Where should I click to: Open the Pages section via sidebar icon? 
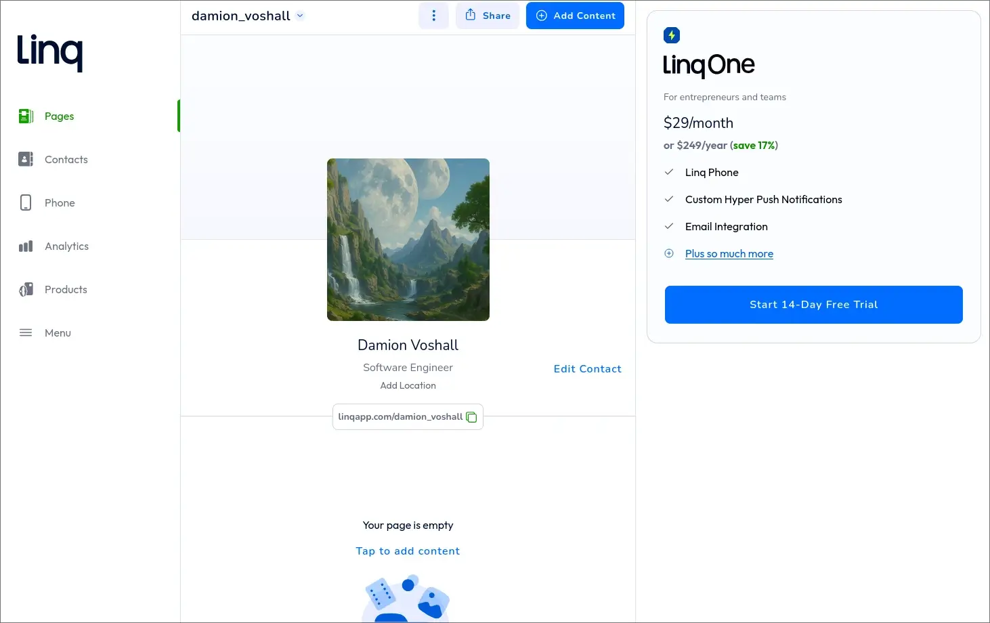click(x=25, y=116)
